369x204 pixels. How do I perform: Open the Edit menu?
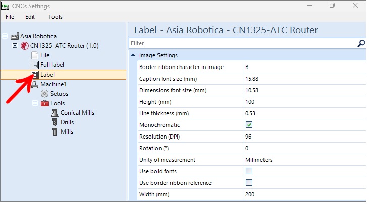[30, 17]
